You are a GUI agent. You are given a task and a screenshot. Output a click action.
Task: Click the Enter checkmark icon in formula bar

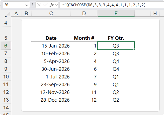click(45, 5)
